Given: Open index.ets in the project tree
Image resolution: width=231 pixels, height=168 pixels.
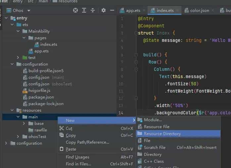Looking at the screenshot, I should pos(49,44).
